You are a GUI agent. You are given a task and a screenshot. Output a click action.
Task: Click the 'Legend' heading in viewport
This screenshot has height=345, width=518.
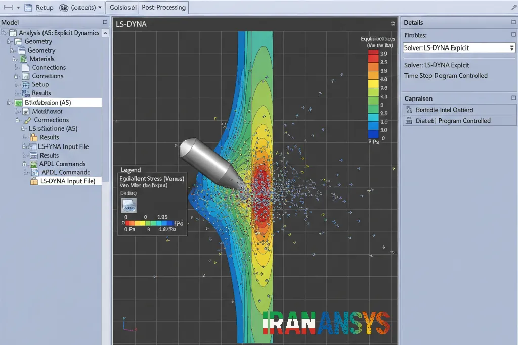pyautogui.click(x=131, y=170)
